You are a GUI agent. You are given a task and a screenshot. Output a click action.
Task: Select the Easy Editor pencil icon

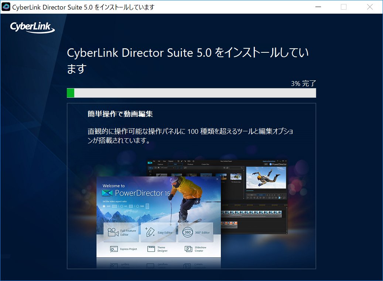tap(150, 232)
